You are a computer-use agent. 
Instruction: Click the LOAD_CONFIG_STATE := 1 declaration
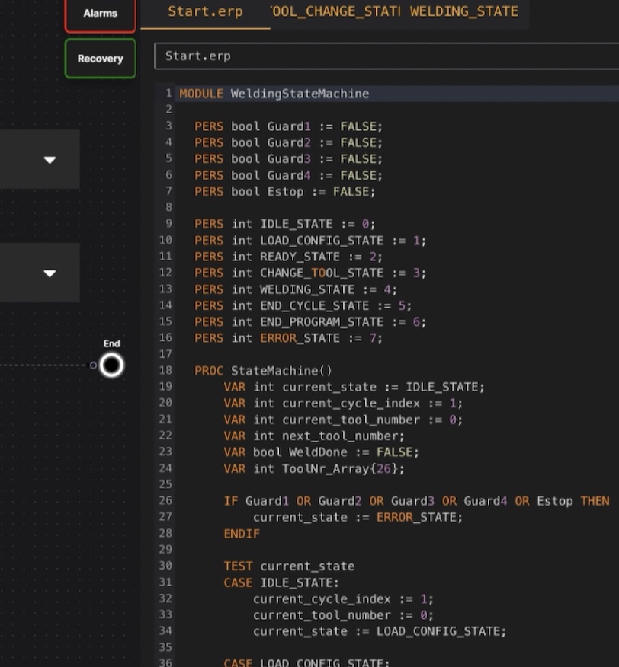310,241
